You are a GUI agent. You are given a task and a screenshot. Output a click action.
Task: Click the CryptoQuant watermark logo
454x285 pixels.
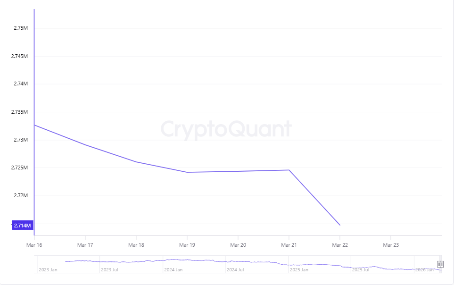[x=226, y=129]
